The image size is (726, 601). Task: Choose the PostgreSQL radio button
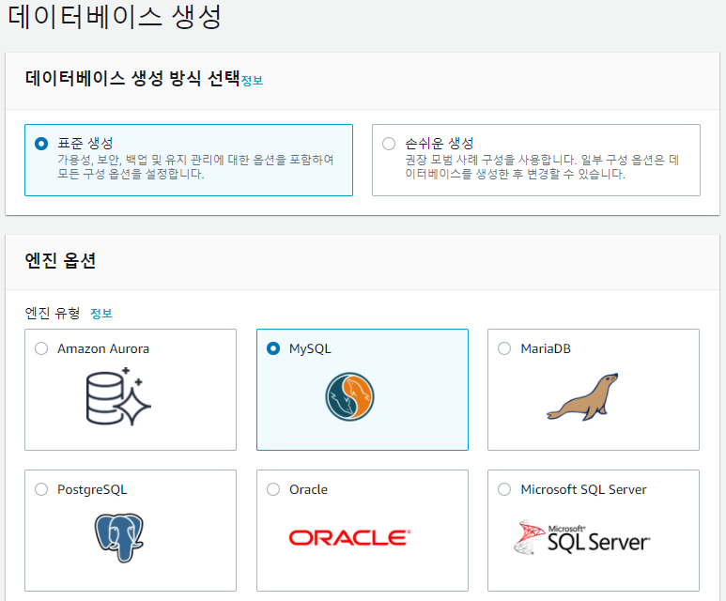[41, 489]
